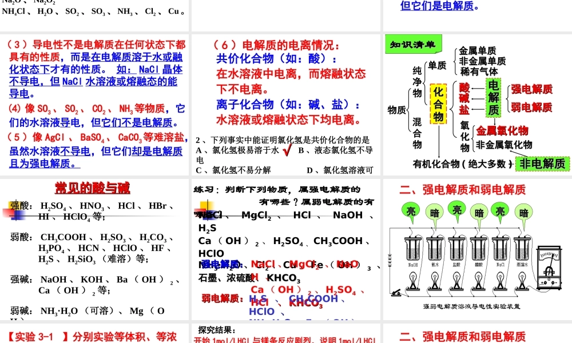Open the slide beginning 练习:判断下列物质
The height and width of the screenshot is (343, 572).
pos(285,250)
